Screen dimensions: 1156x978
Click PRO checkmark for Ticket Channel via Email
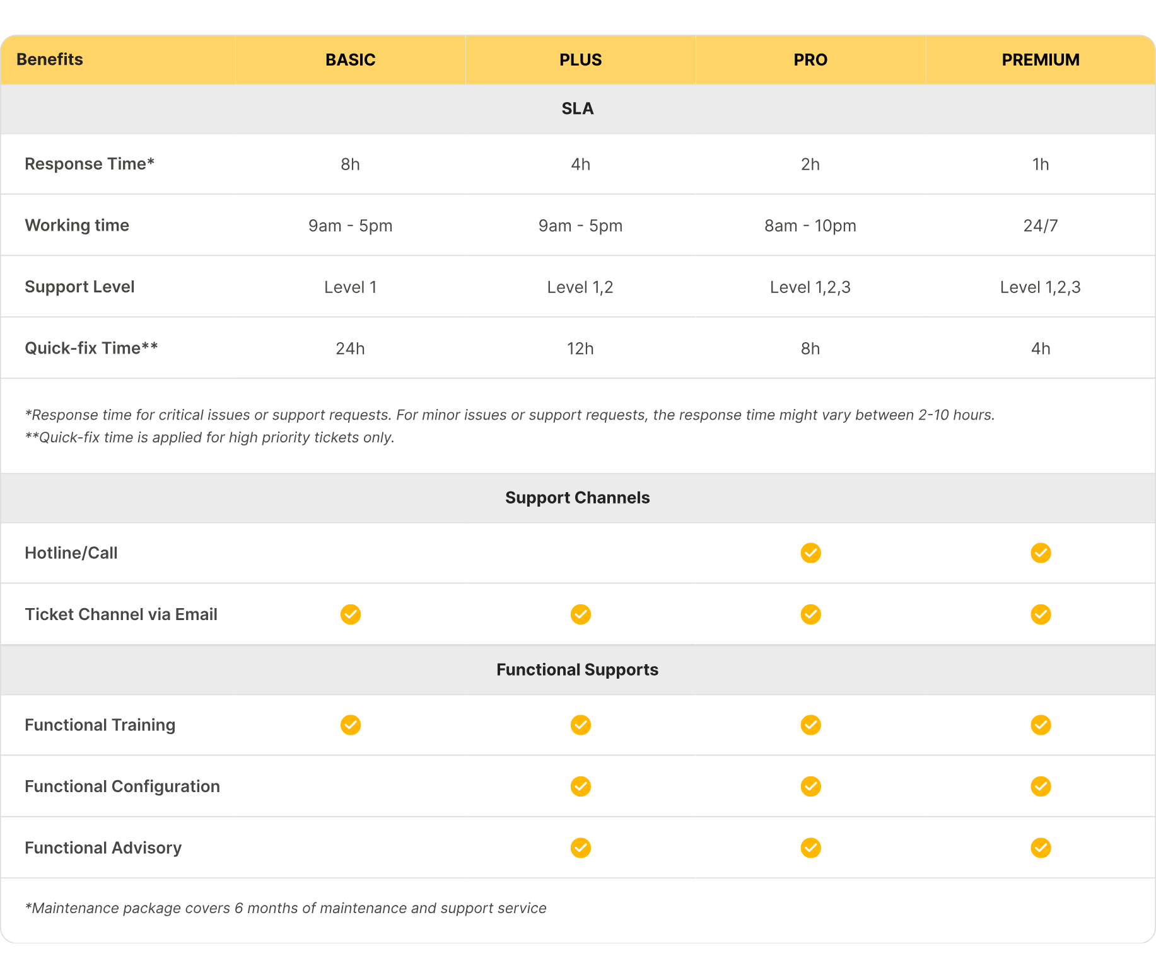pos(810,614)
